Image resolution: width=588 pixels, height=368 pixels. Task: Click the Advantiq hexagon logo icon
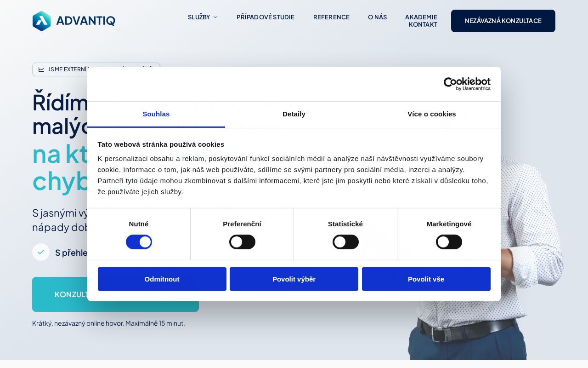tap(42, 21)
